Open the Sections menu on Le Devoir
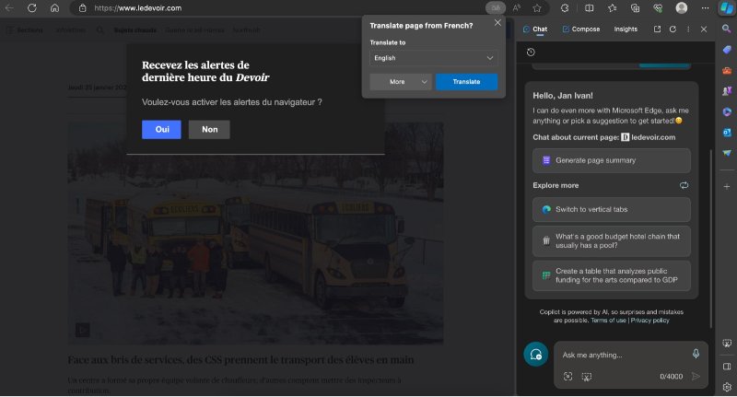737x397 pixels. 24,30
